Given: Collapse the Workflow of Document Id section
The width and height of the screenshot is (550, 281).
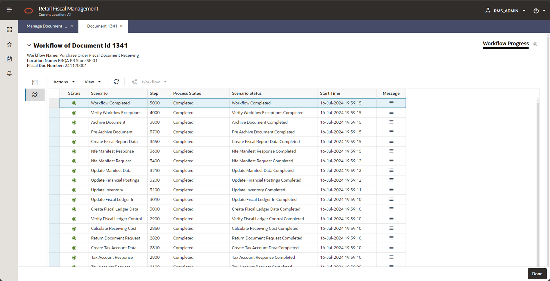Looking at the screenshot, I should pos(29,45).
